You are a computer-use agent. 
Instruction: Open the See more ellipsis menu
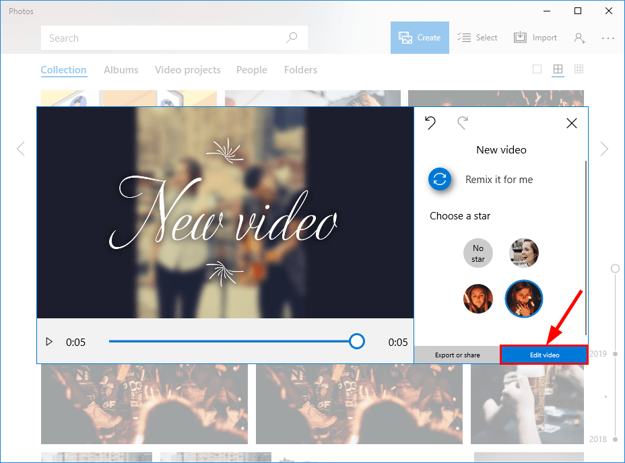[608, 38]
